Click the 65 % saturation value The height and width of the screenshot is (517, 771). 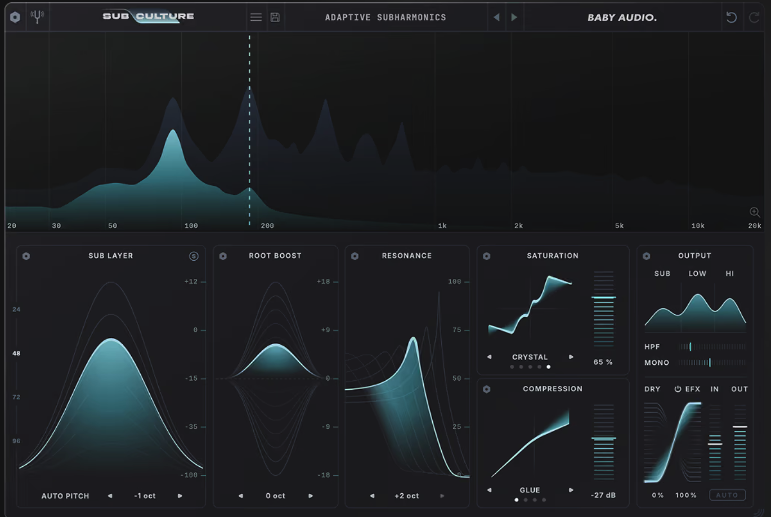[603, 362]
